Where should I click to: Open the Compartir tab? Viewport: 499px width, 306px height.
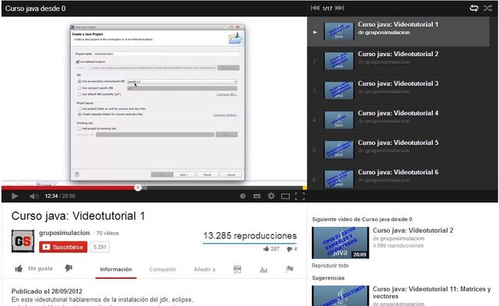pos(163,269)
